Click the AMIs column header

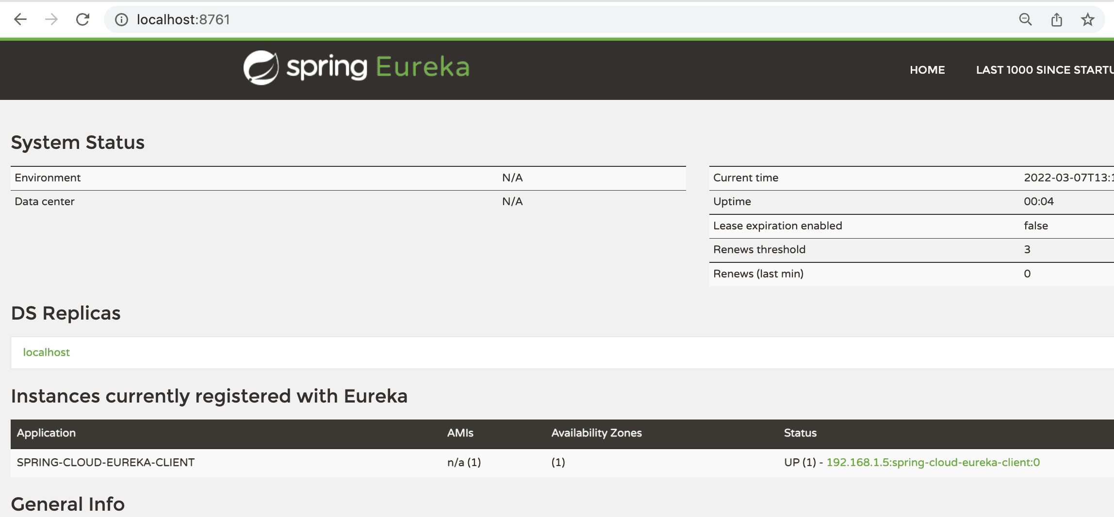[x=460, y=433]
